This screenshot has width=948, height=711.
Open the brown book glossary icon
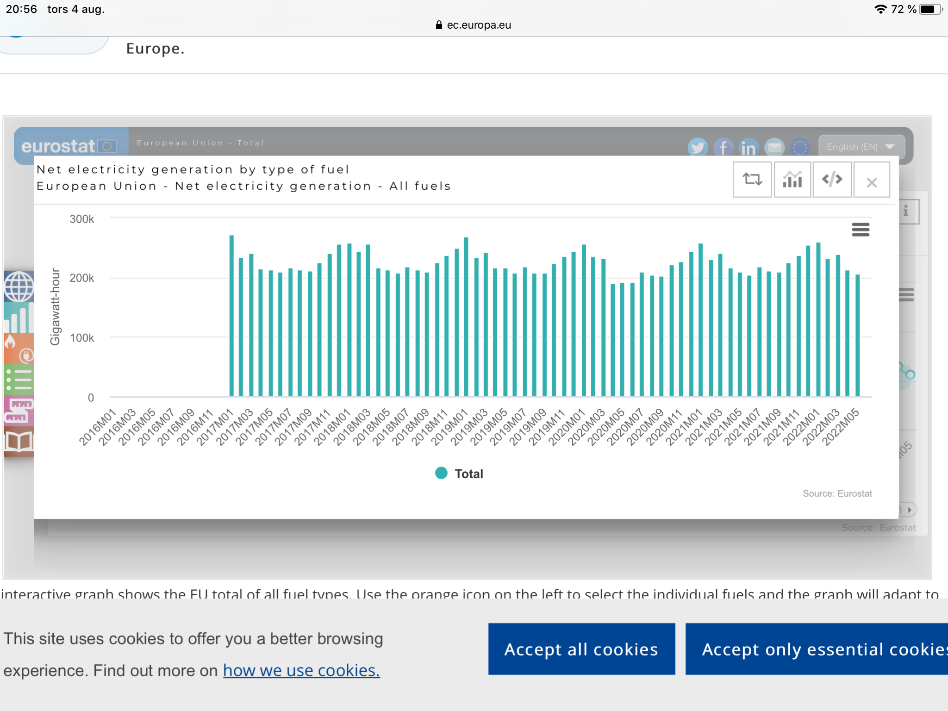[19, 442]
